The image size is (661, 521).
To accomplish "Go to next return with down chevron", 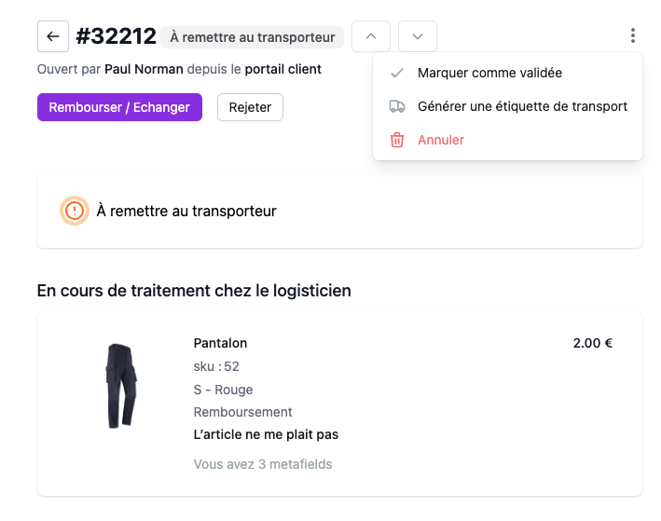I will [x=418, y=36].
